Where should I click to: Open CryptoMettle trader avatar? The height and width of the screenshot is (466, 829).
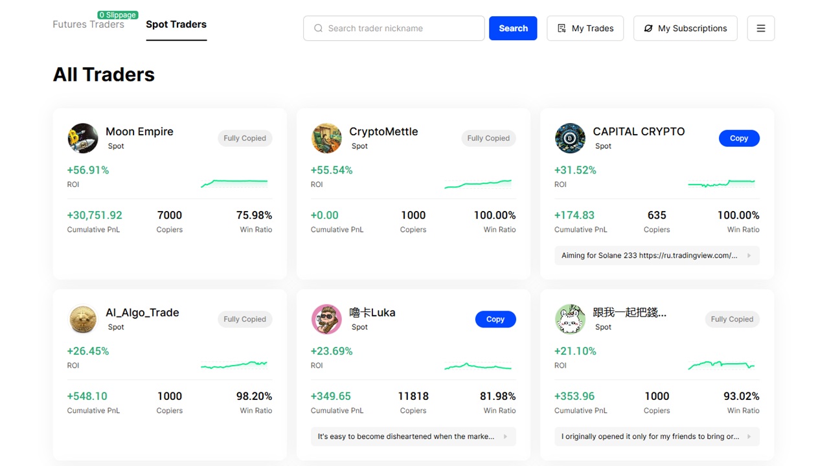point(326,138)
